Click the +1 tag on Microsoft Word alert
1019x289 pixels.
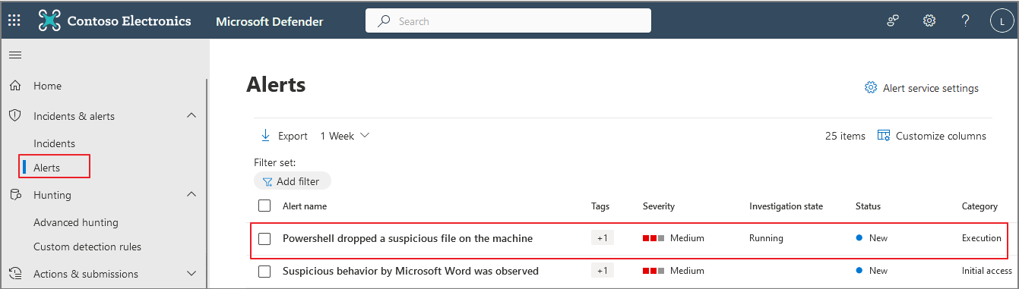click(x=603, y=271)
